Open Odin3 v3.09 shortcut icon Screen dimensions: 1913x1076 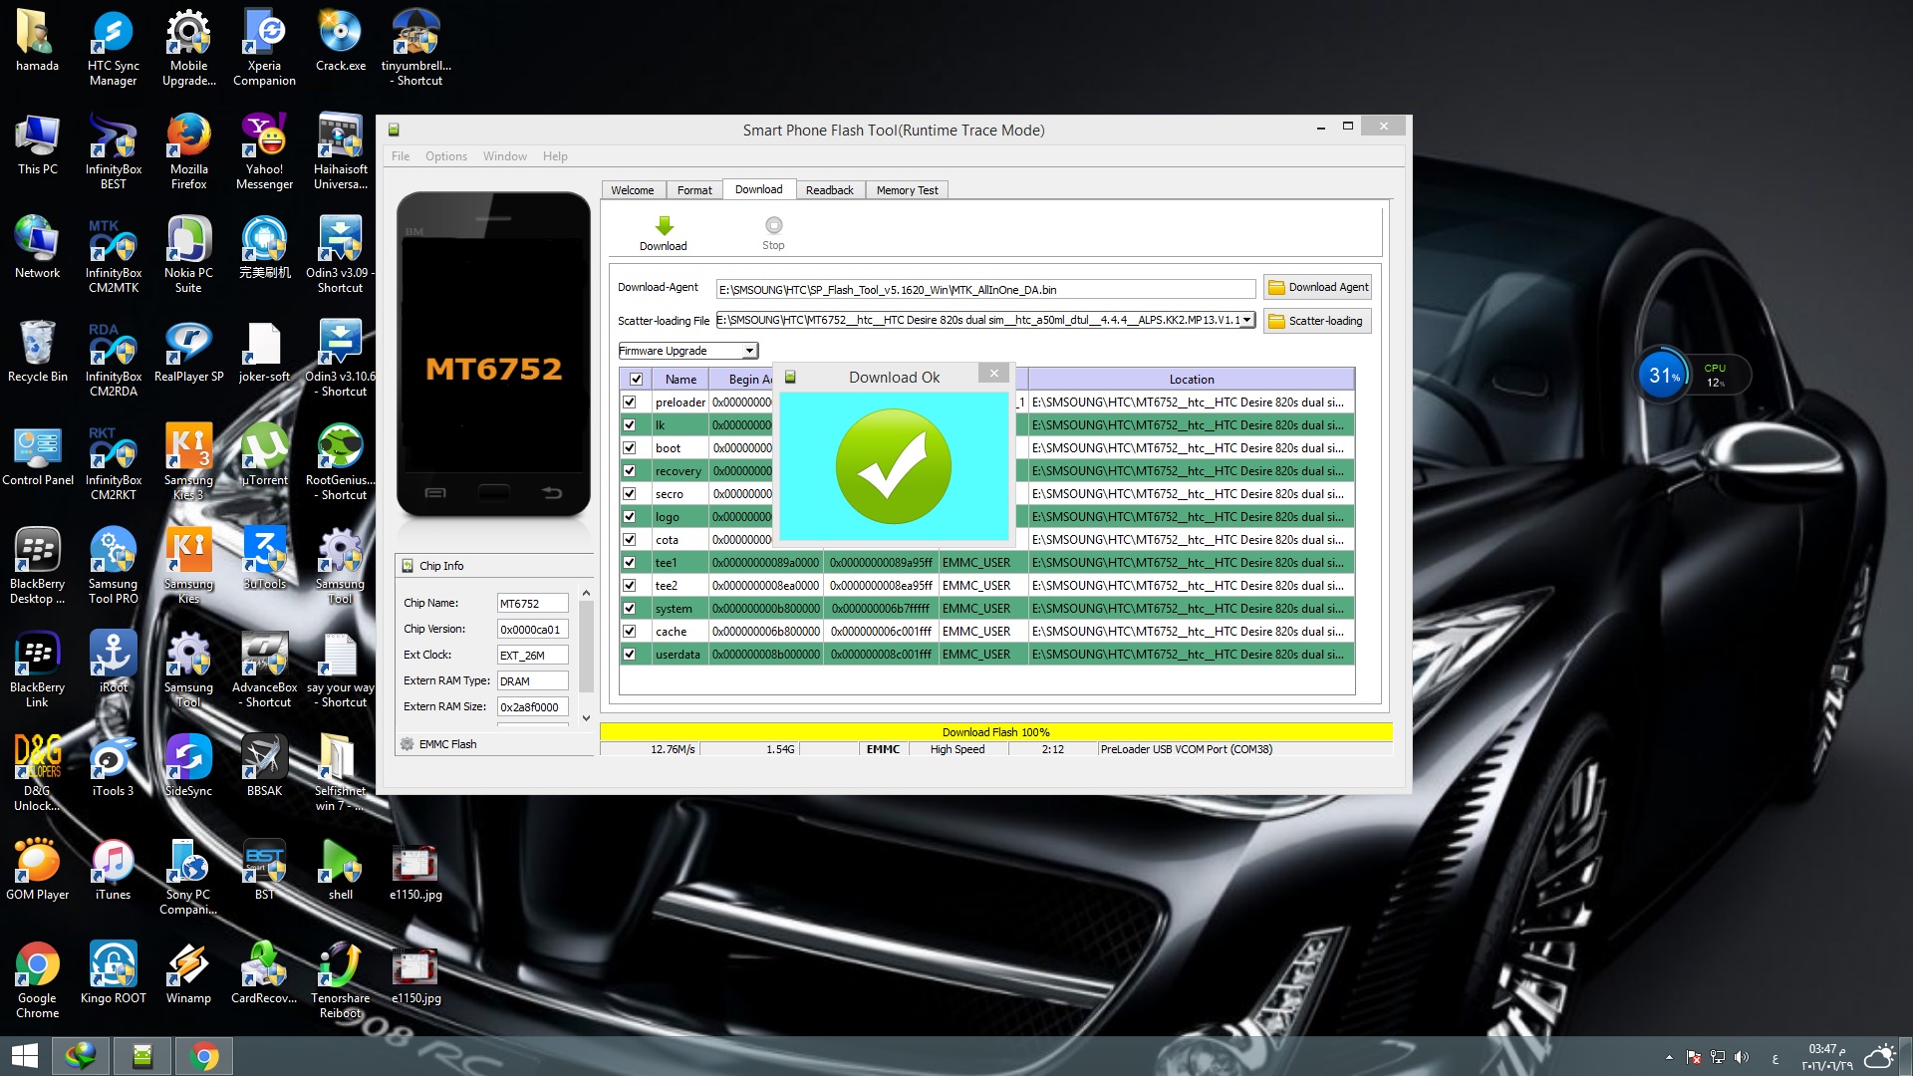tap(340, 255)
